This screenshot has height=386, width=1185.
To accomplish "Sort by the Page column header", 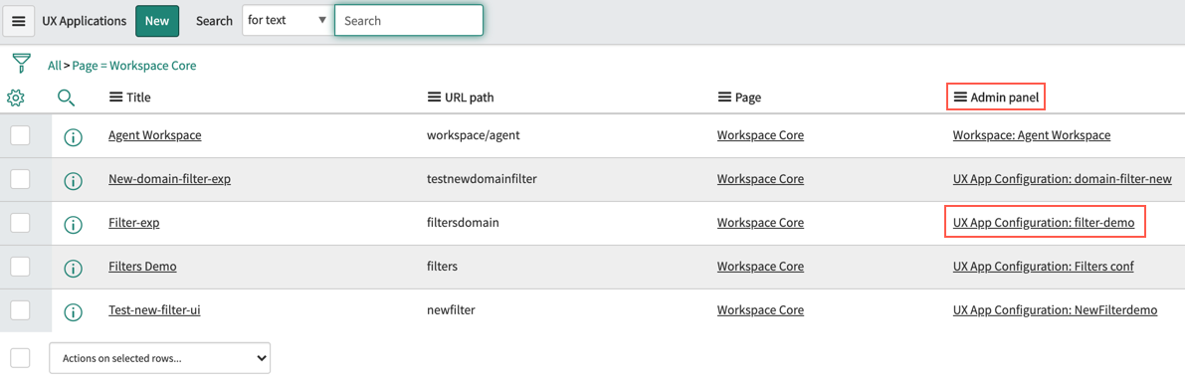I will pos(747,97).
